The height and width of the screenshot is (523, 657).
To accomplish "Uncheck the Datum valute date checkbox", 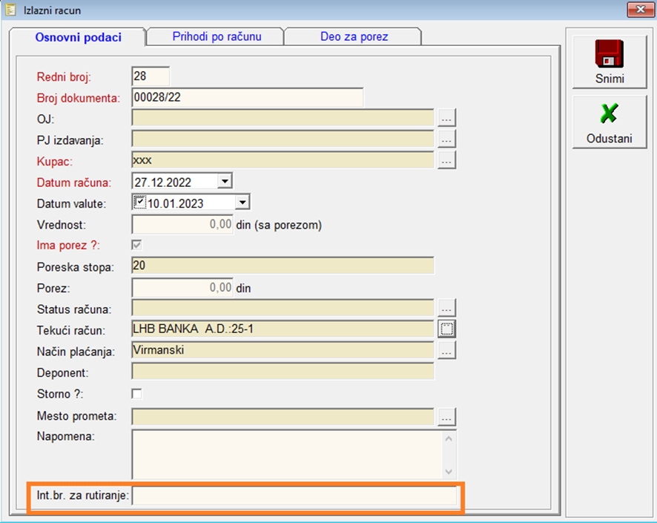I will (139, 202).
